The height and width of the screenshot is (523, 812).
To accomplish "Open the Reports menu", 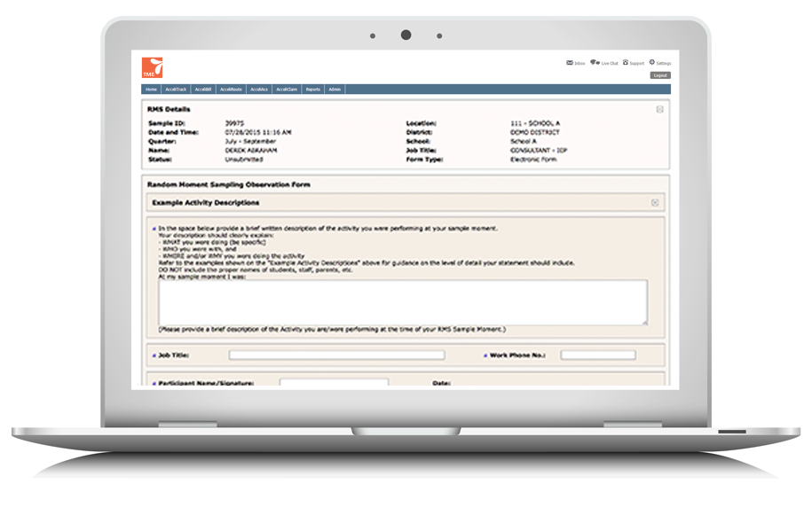I will tap(312, 90).
